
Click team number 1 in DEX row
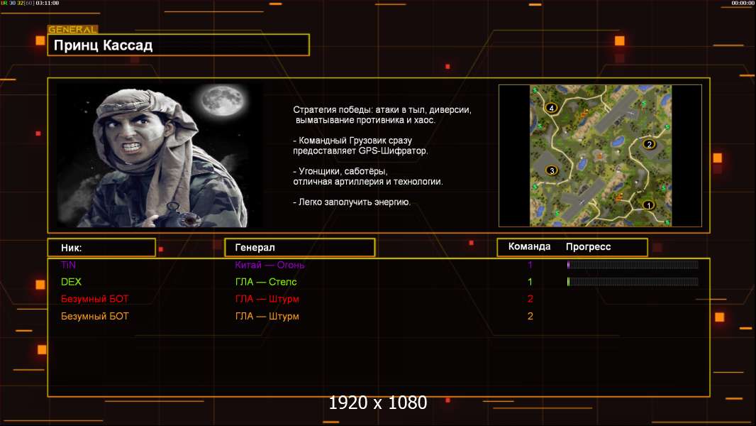530,282
